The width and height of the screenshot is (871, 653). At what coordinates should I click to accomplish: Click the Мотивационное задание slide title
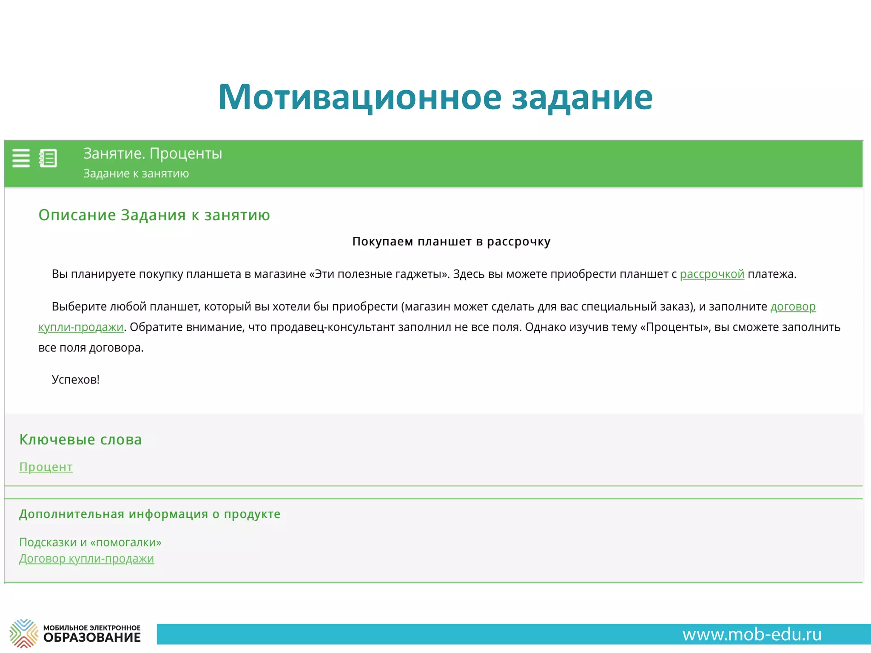tap(435, 97)
